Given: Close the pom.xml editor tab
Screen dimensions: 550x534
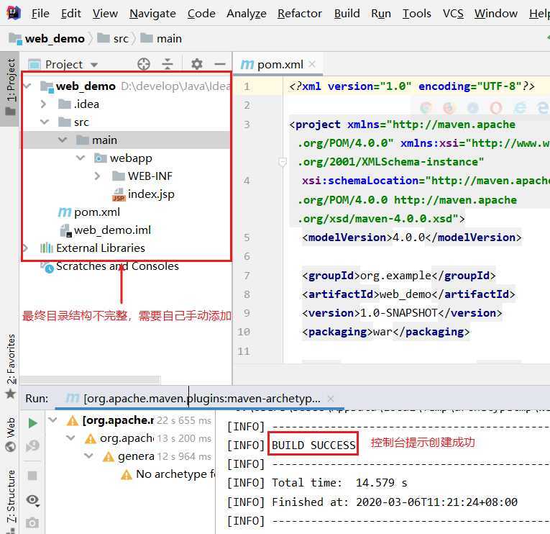Looking at the screenshot, I should click(312, 64).
